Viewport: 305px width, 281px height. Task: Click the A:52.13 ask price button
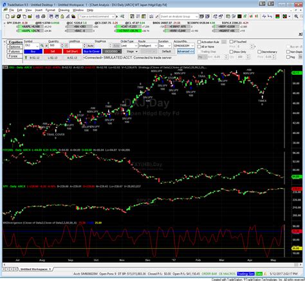click(72, 57)
